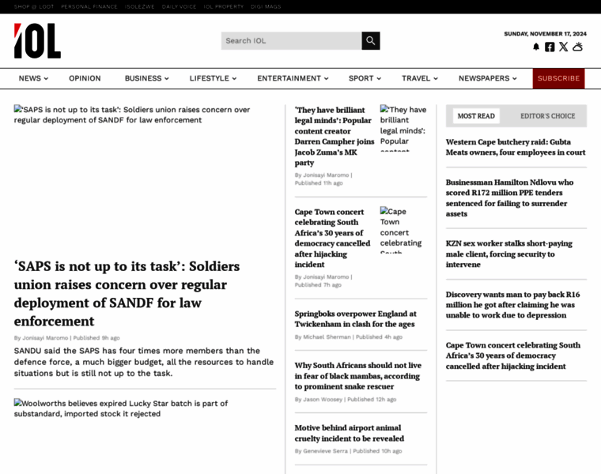Click the date Sunday, November 17, 2024
Viewport: 601px width, 474px height.
(x=546, y=34)
